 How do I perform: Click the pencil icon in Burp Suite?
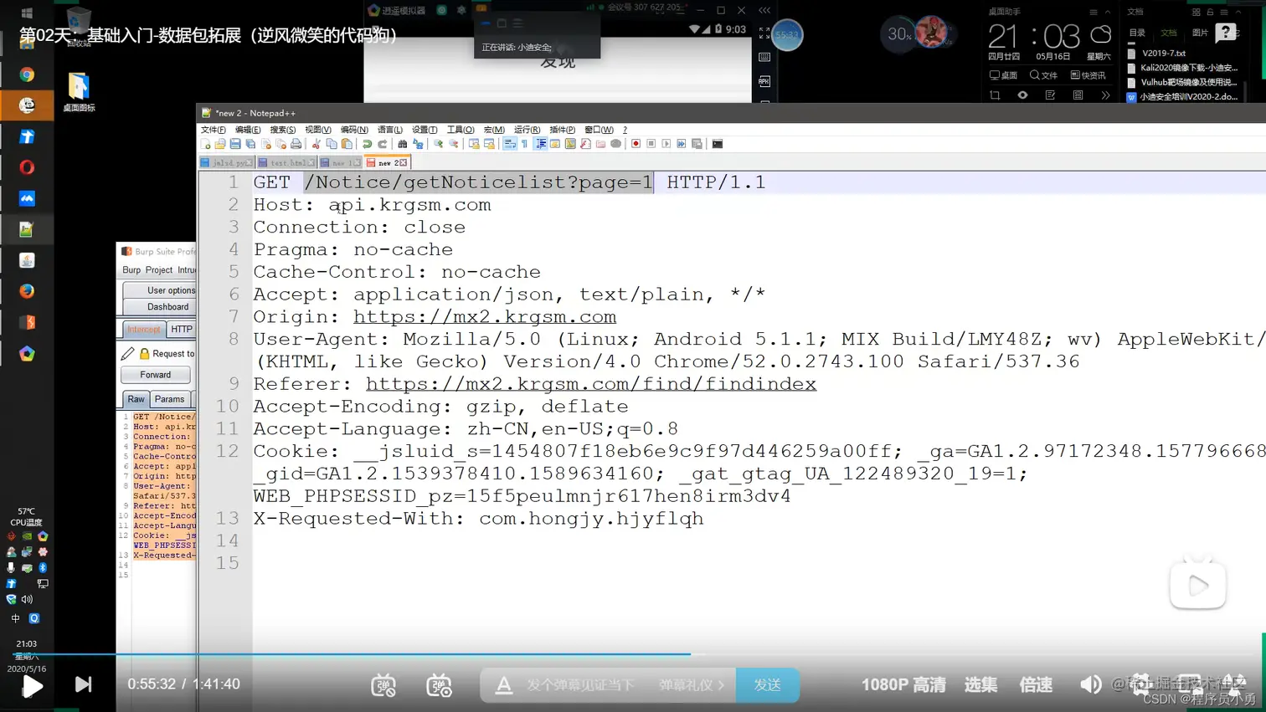pyautogui.click(x=127, y=354)
